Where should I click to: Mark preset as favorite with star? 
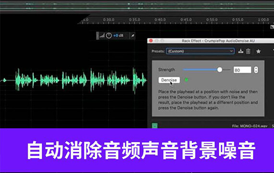click(258, 51)
